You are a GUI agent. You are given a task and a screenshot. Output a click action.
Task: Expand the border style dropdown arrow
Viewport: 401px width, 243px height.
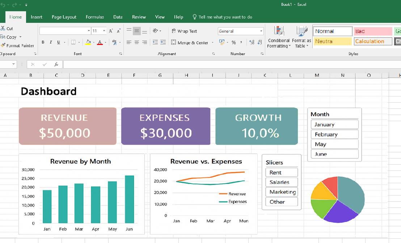(x=79, y=42)
